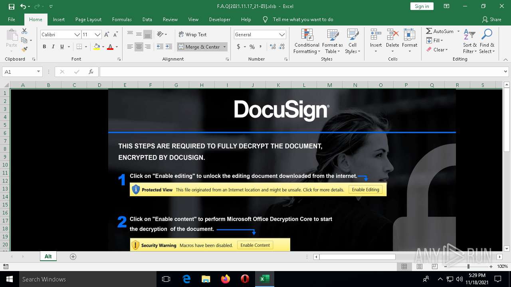The width and height of the screenshot is (511, 287).
Task: Expand AutoSum dropdown arrow
Action: pos(458,31)
